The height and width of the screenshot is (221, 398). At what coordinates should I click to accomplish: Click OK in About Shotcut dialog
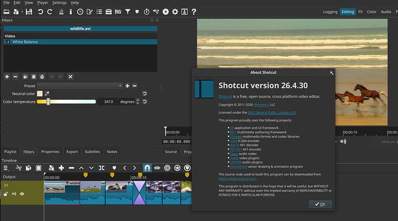(x=320, y=204)
